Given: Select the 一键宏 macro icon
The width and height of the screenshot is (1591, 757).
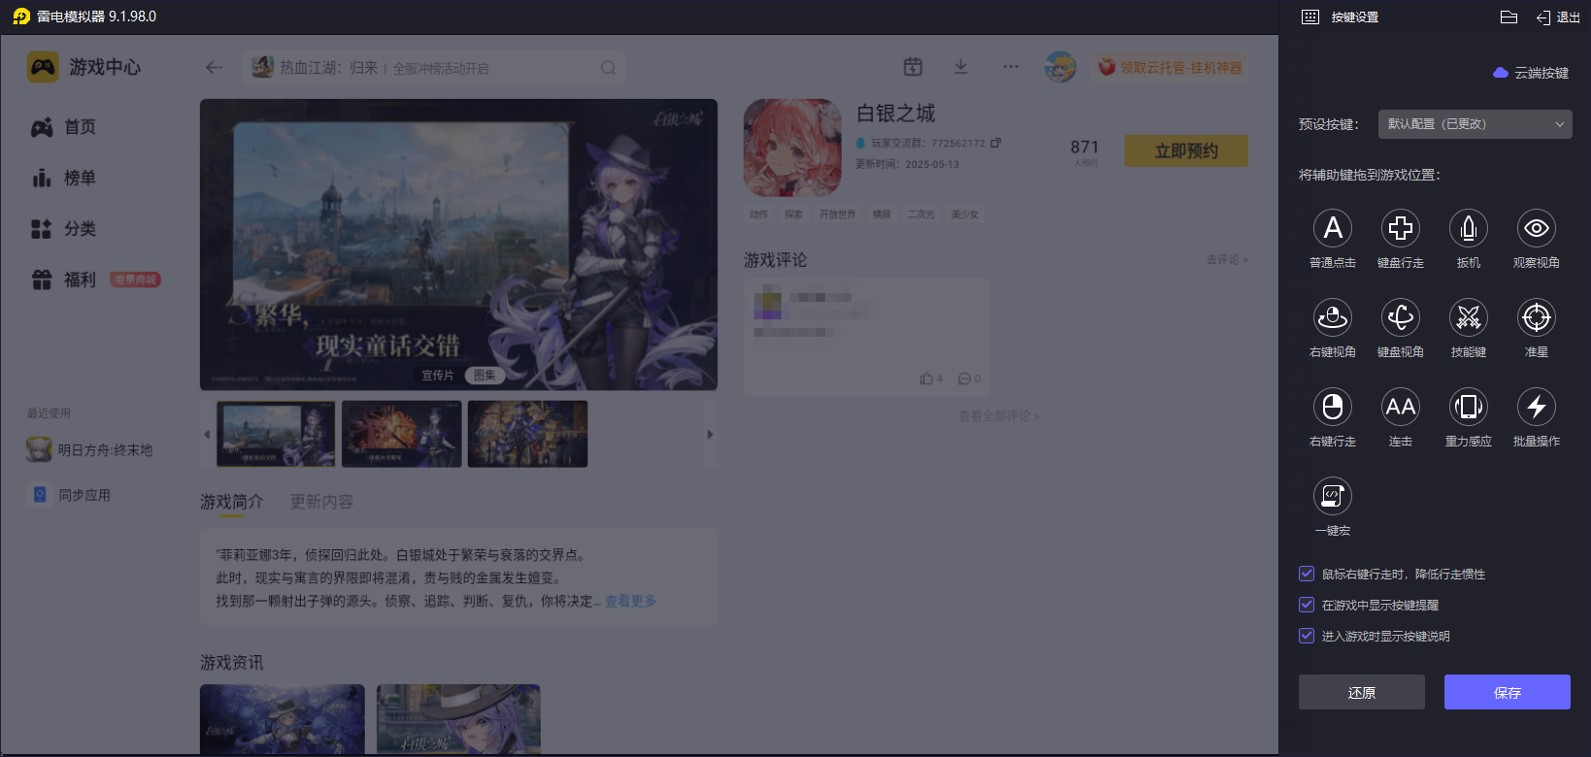Looking at the screenshot, I should [1333, 496].
